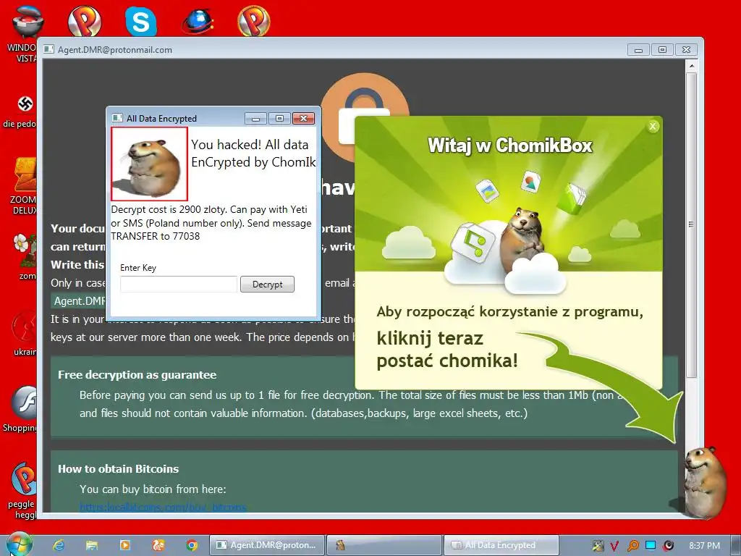The height and width of the screenshot is (556, 741).
Task: Click the Enter Key input field
Action: [179, 284]
